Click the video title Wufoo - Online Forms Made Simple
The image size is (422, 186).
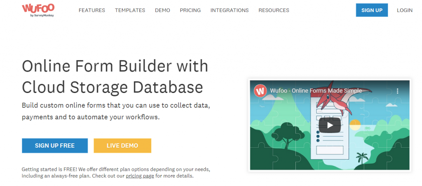pyautogui.click(x=316, y=91)
